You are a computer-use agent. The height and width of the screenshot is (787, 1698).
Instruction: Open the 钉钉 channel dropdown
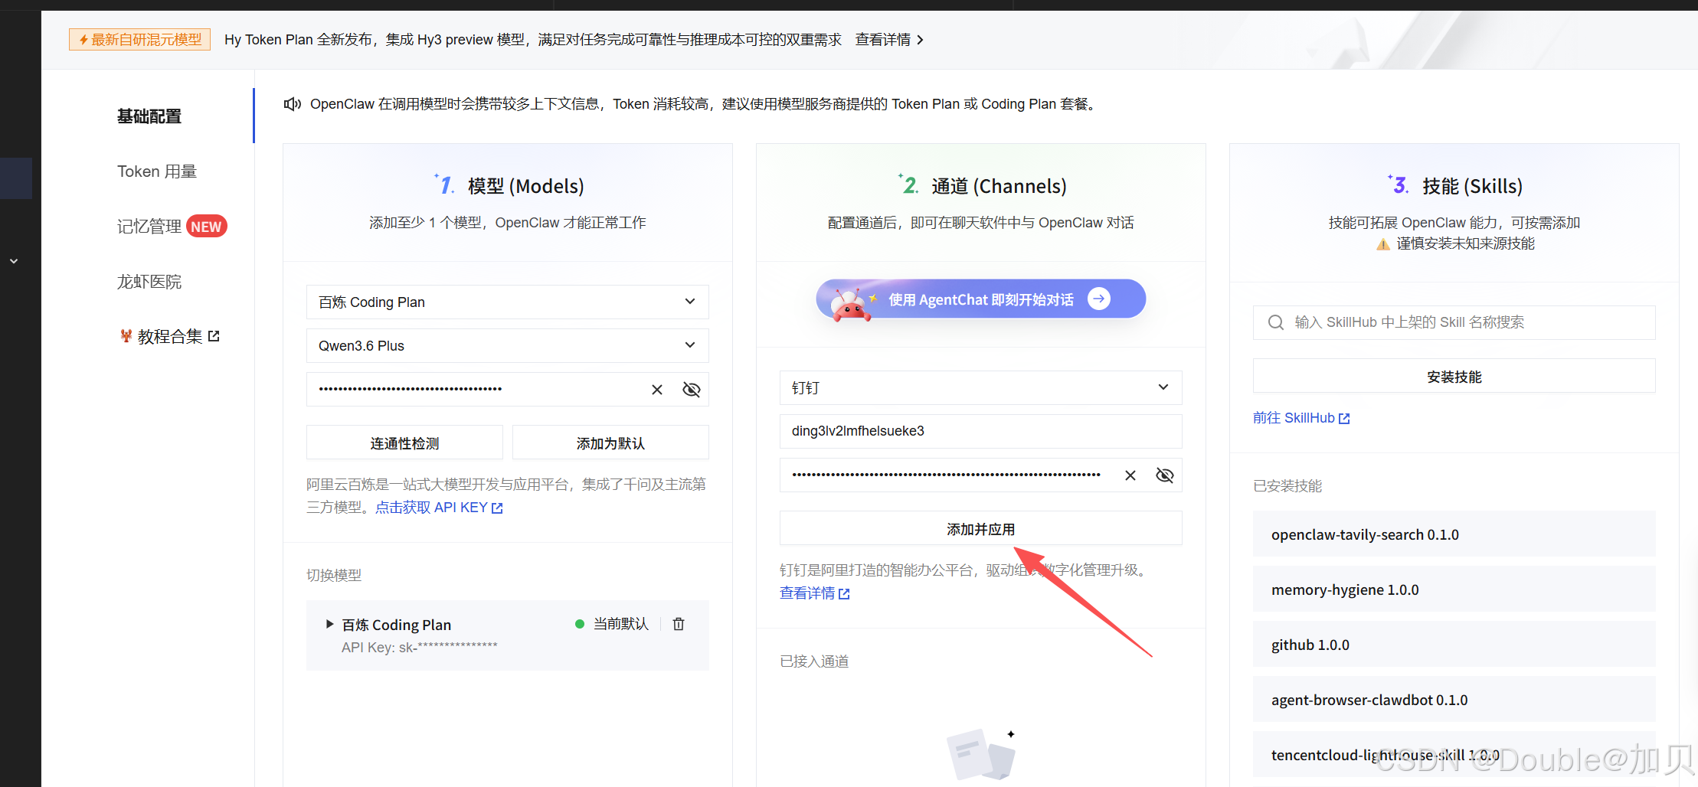(980, 387)
